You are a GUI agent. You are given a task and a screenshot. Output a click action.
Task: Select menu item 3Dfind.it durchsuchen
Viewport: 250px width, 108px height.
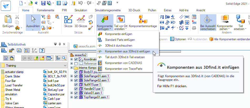[x=128, y=46]
